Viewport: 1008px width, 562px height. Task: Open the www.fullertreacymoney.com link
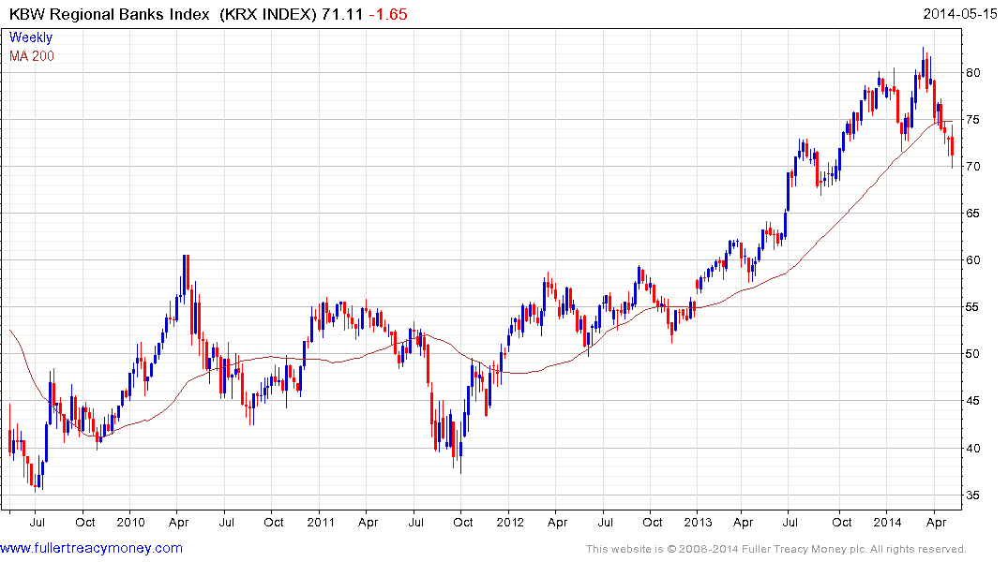click(91, 549)
